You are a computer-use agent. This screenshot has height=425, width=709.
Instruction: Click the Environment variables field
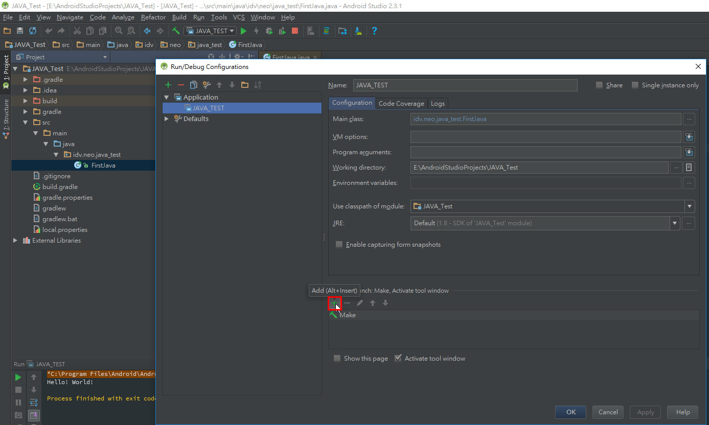tap(545, 183)
